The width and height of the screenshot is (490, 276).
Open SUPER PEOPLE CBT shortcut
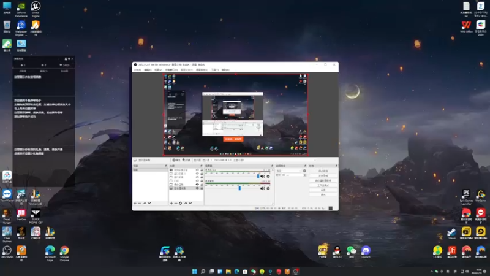pos(36,217)
